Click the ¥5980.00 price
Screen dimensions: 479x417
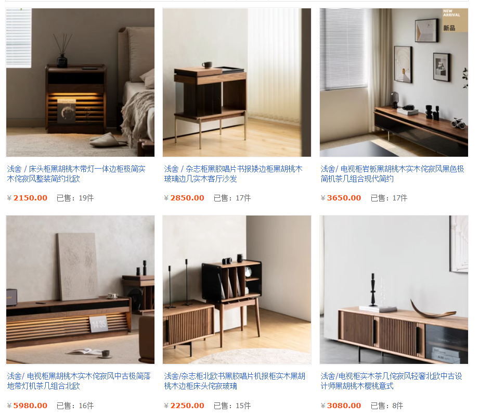click(27, 406)
